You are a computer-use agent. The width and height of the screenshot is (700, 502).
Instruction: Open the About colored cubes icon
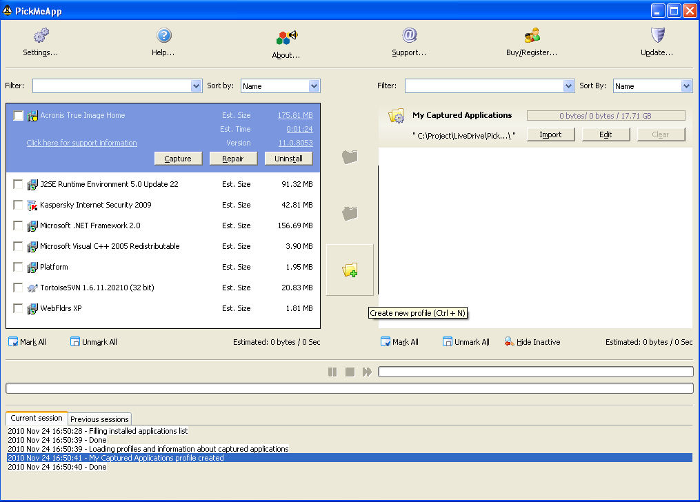287,37
